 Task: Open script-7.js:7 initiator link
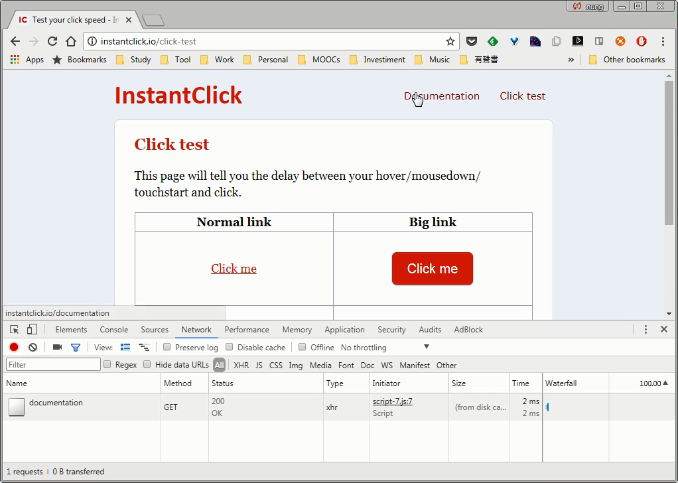pos(393,401)
